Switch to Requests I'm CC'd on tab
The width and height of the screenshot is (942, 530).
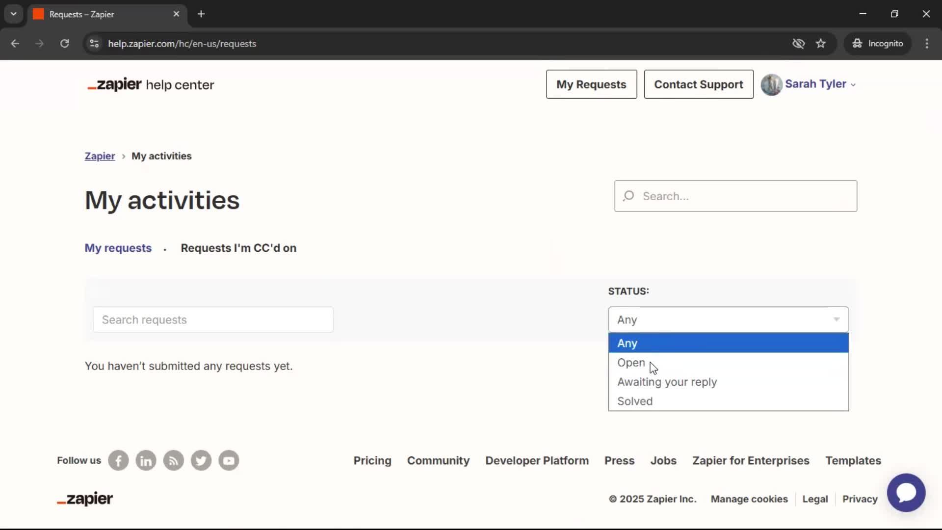(x=238, y=248)
